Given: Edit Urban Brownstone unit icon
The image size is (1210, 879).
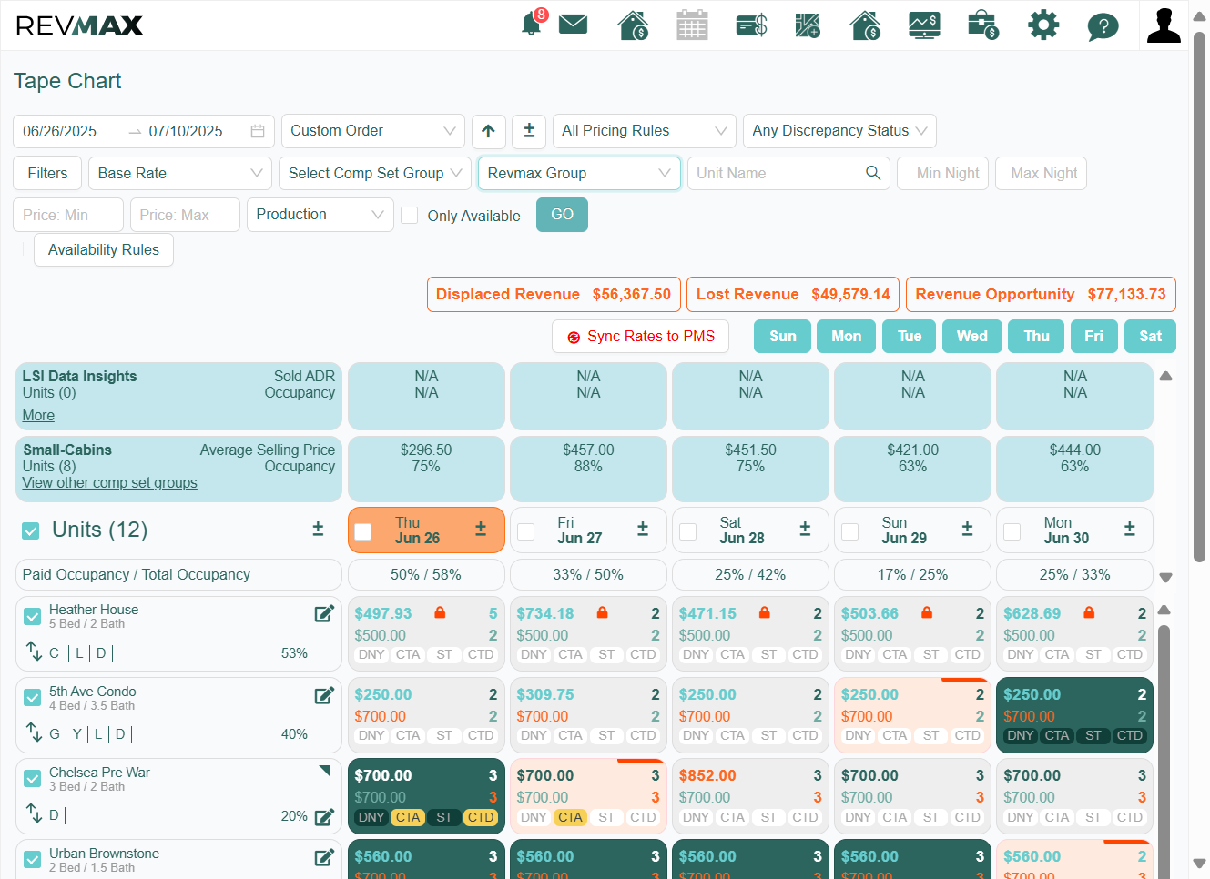Looking at the screenshot, I should pyautogui.click(x=324, y=857).
